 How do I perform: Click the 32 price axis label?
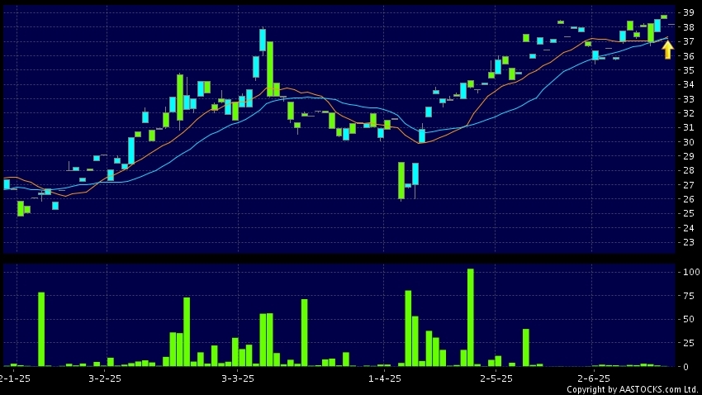pos(688,113)
